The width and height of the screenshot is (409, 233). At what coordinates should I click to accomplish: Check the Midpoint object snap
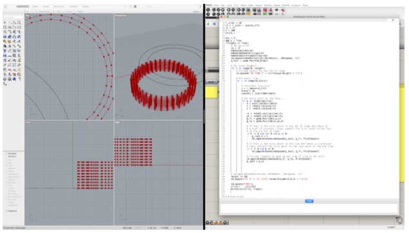point(6,169)
